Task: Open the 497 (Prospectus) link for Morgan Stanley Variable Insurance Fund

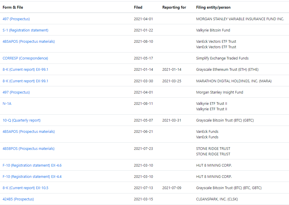Action: [x=16, y=19]
